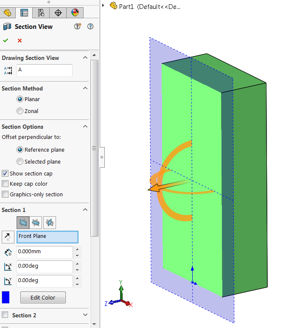
Task: Open the FeatureManager design tree tab
Action: [8, 13]
